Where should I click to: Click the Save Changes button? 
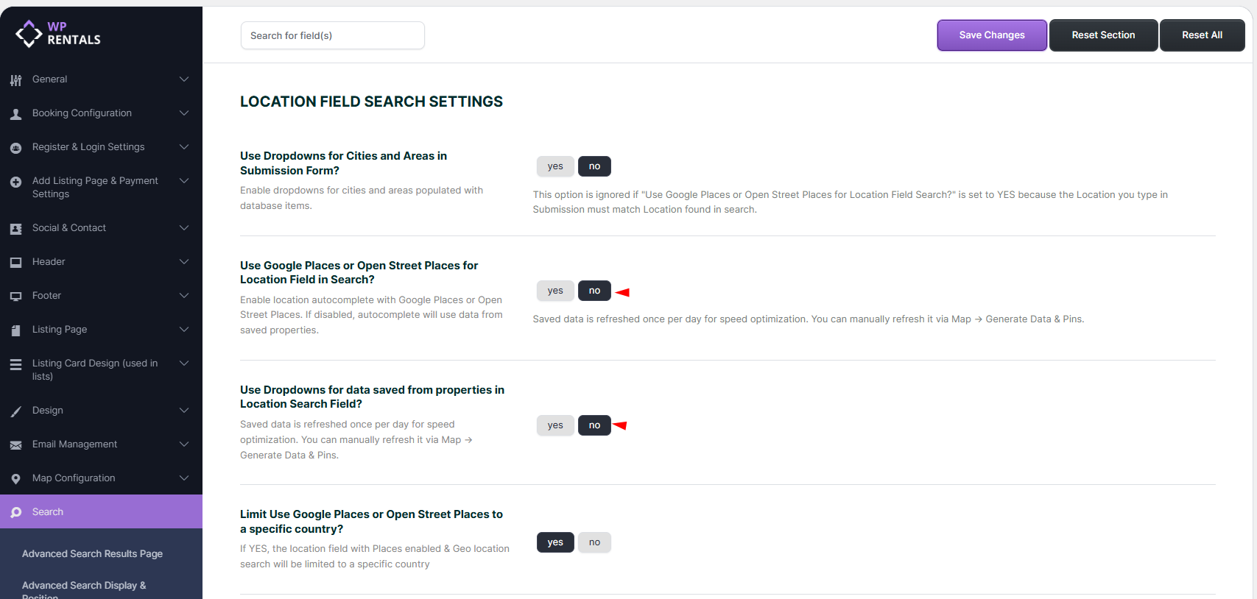[991, 35]
